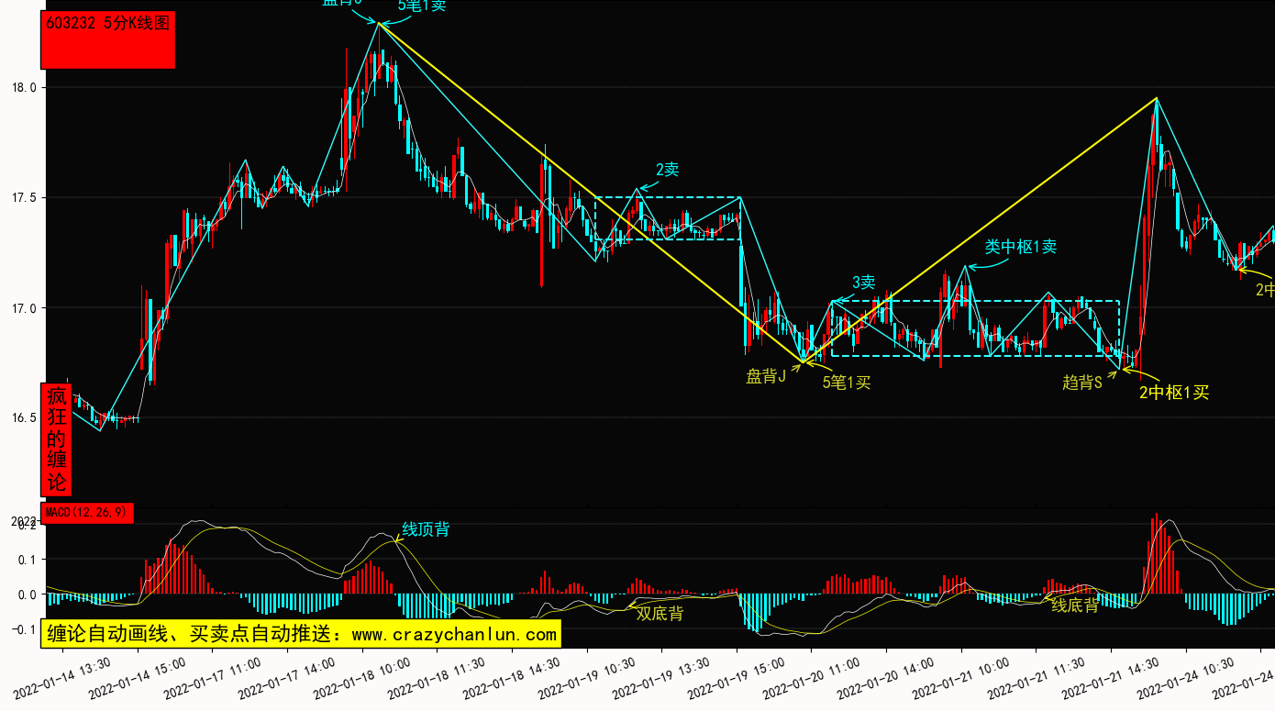Click the 线底背 MACD annotation
This screenshot has height=711, width=1275.
click(1074, 605)
